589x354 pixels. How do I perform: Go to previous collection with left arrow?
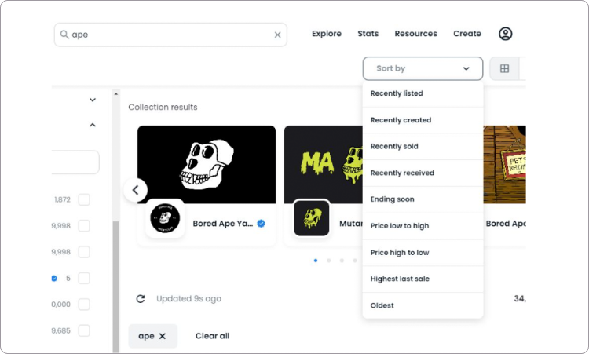click(135, 189)
